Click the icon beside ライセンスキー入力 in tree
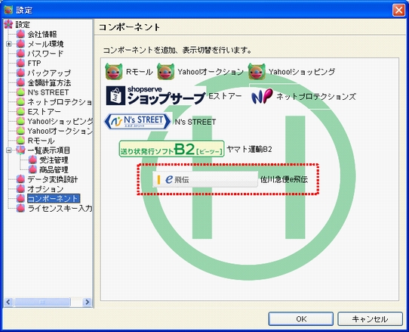 click(20, 208)
